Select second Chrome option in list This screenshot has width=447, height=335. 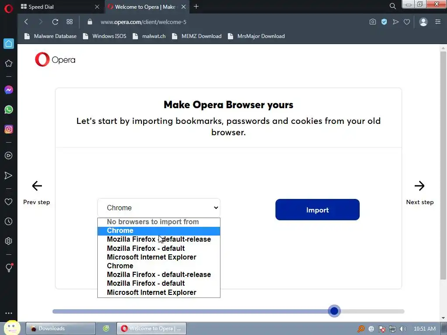(x=159, y=266)
